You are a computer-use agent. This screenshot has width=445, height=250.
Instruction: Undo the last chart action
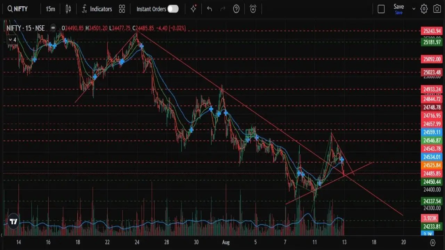tap(209, 9)
